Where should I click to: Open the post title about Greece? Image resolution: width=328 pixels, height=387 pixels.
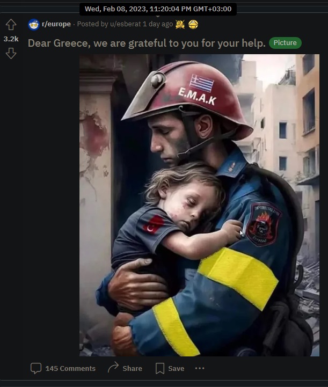[147, 43]
